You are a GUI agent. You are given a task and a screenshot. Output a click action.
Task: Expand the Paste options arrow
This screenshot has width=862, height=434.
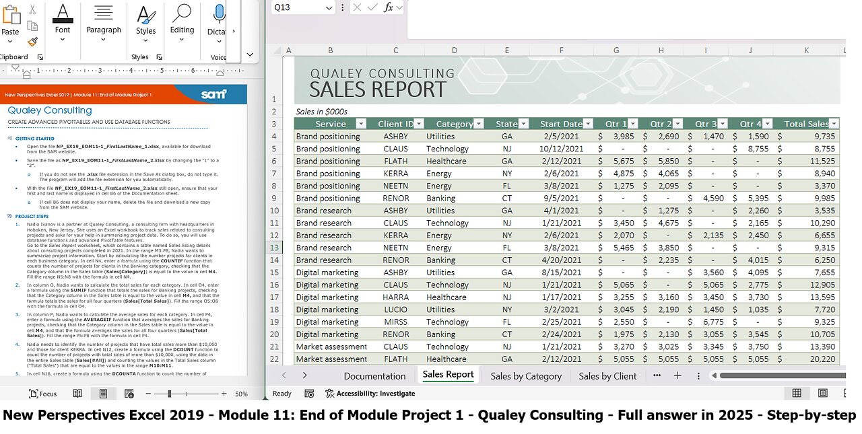coord(10,43)
